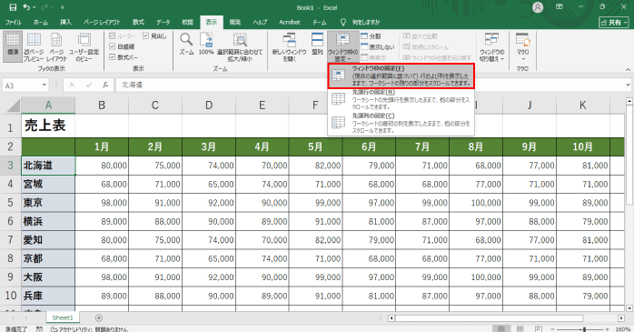Image resolution: width=634 pixels, height=332 pixels.
Task: Click 分割 split window
Action: [x=371, y=36]
